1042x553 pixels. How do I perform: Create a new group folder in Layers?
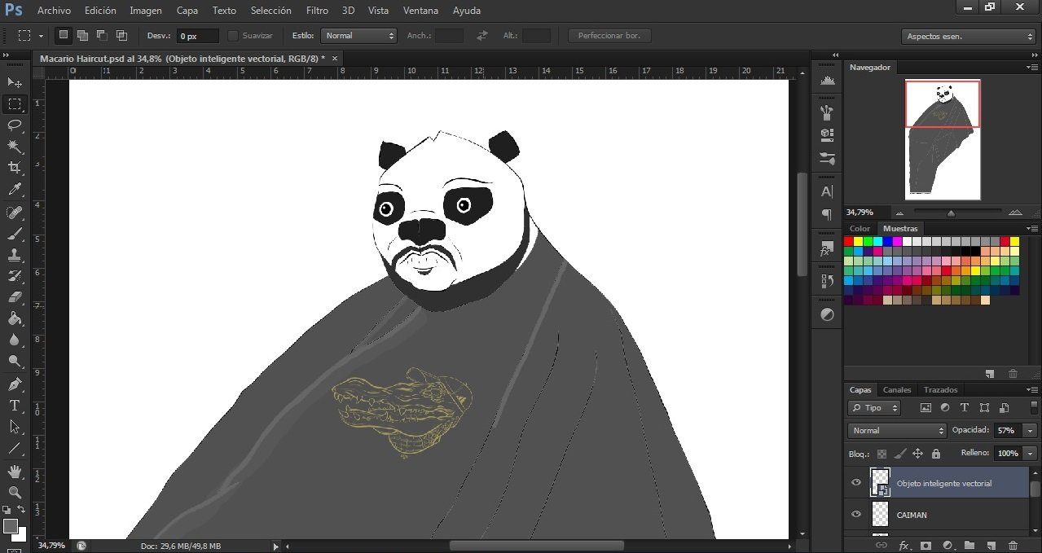tap(969, 545)
